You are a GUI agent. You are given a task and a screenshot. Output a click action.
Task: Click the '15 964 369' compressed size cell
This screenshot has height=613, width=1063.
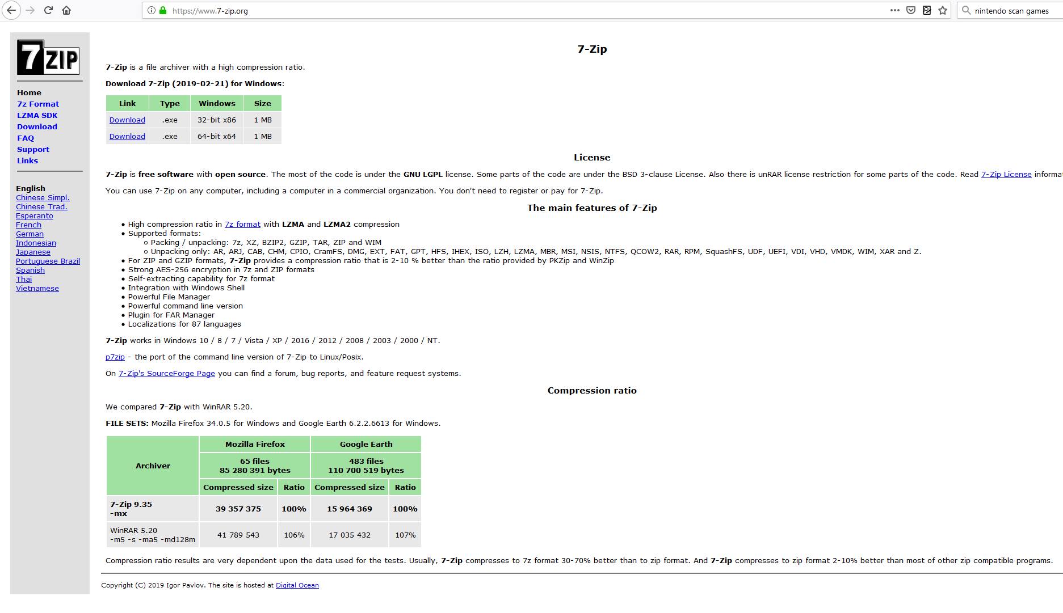tap(350, 509)
